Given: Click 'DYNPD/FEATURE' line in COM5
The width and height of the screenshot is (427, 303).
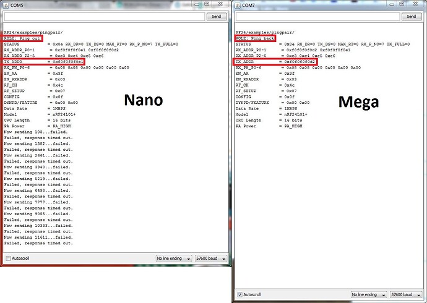Looking at the screenshot, I should point(41,103).
